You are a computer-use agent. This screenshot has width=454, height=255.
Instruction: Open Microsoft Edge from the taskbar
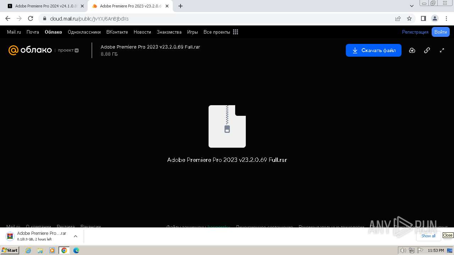pos(76,250)
